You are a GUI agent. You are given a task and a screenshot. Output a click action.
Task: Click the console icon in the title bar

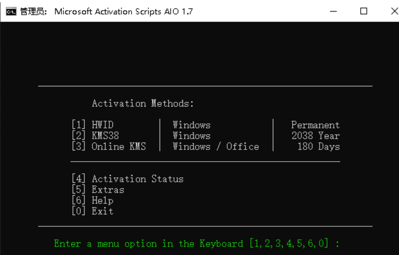(10, 11)
